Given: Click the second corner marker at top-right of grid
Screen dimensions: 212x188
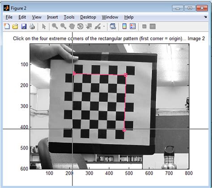Looking at the screenshot, I should pyautogui.click(x=126, y=75).
